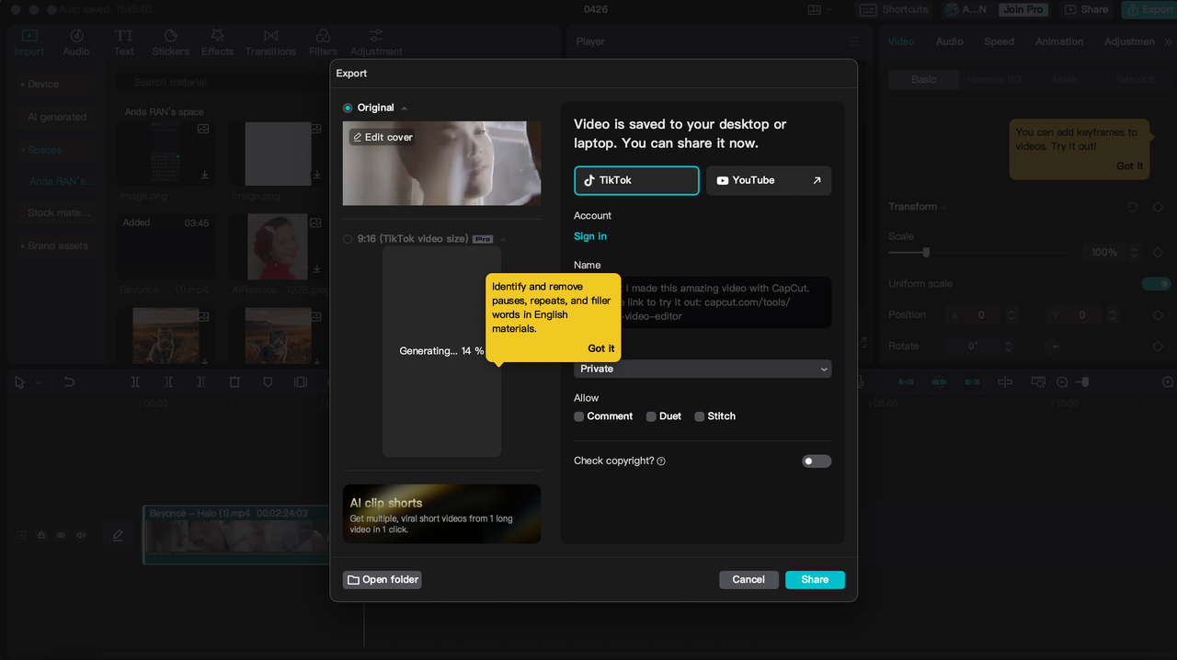Enable the Stitch checkbox
Viewport: 1177px width, 660px height.
click(x=700, y=416)
